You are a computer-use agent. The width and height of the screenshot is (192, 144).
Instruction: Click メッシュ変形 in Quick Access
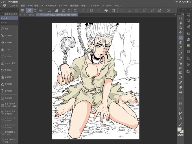coord(9,63)
